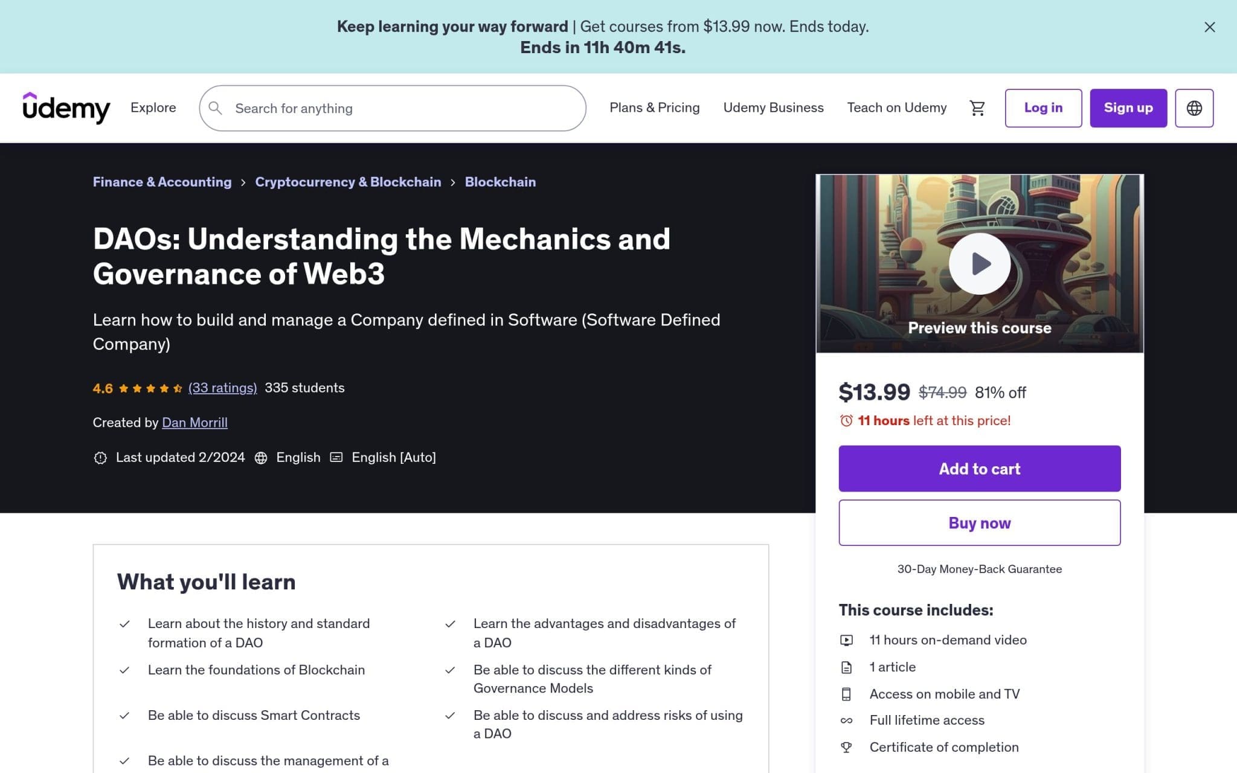The image size is (1237, 773).
Task: Click checkmark beside Smart Contracts item
Action: (x=124, y=716)
